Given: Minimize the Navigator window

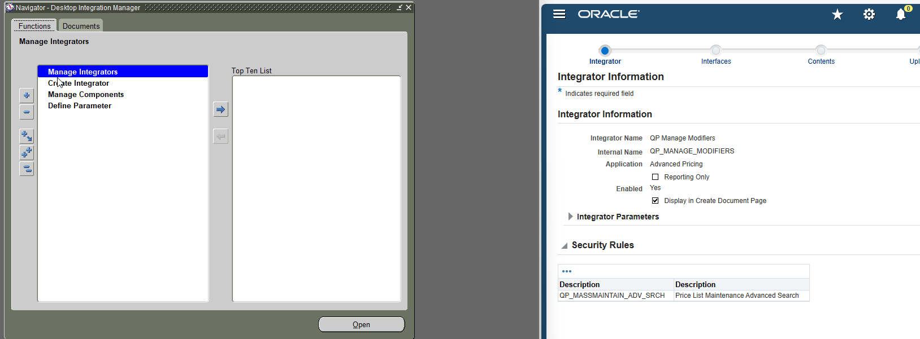Looking at the screenshot, I should 400,7.
